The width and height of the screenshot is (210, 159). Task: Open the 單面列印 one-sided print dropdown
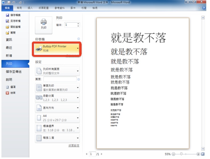pyautogui.click(x=57, y=88)
